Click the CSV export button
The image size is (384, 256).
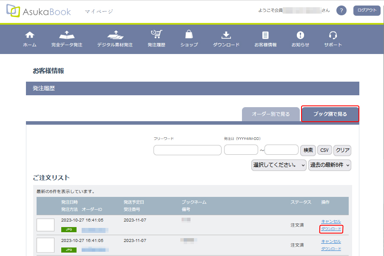pyautogui.click(x=324, y=150)
